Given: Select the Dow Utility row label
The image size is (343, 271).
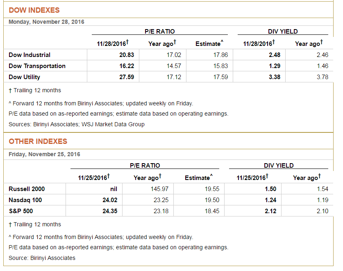Looking at the screenshot, I should coord(24,77).
